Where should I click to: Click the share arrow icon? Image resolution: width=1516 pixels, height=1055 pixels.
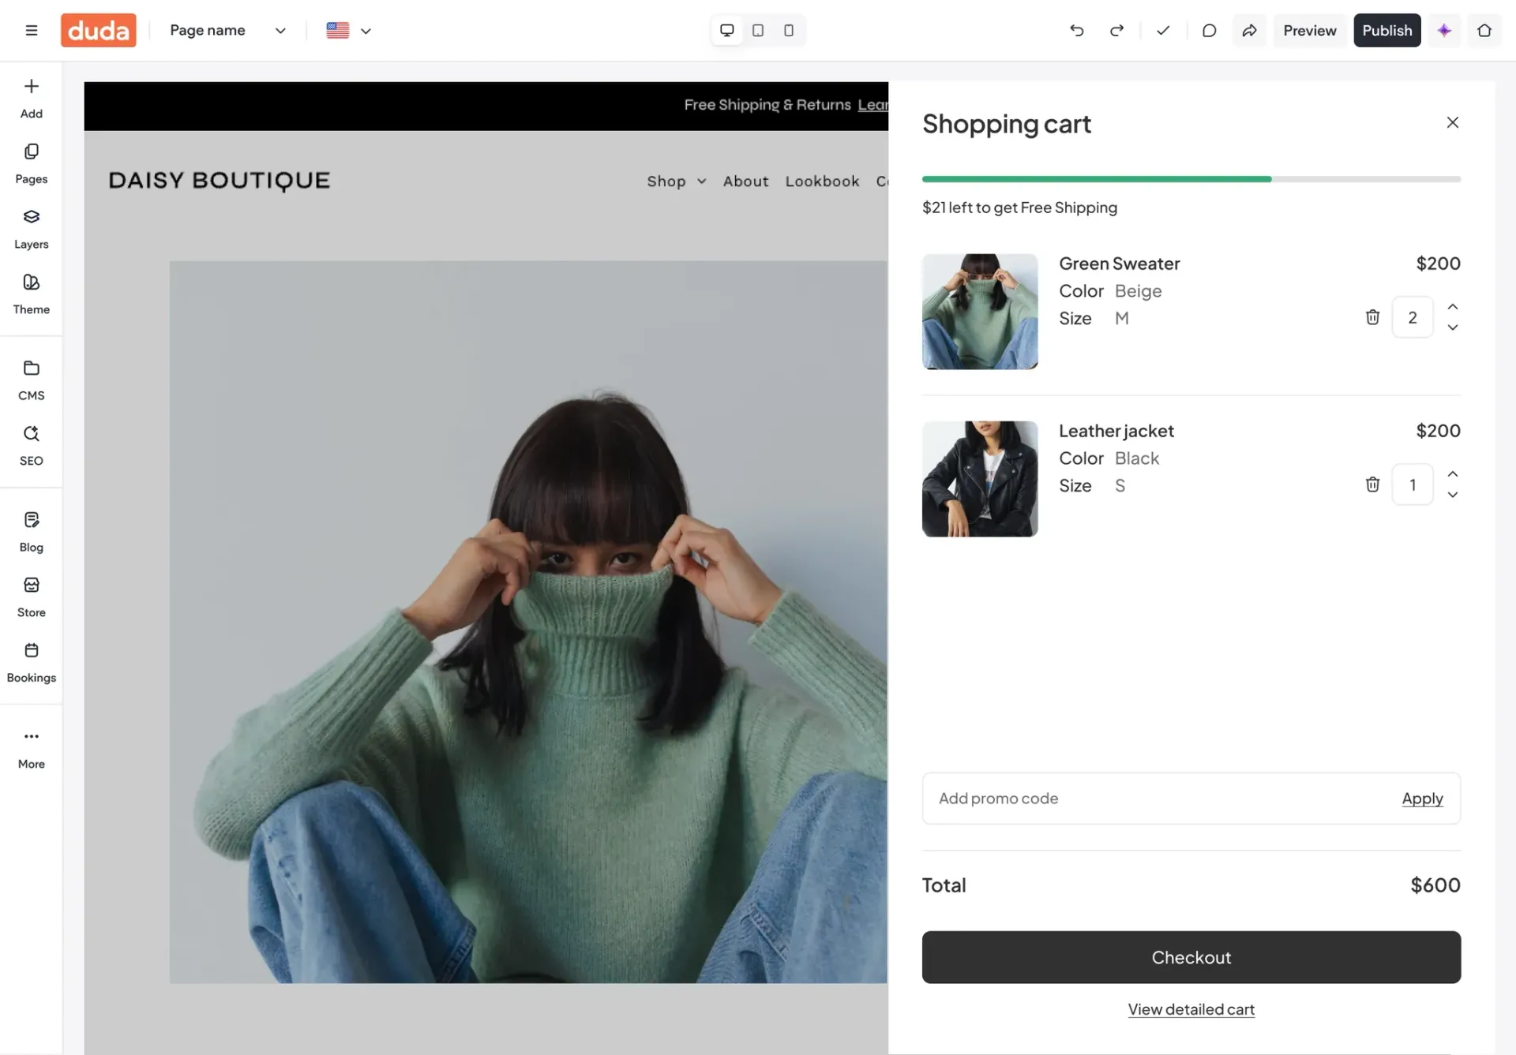pyautogui.click(x=1249, y=30)
